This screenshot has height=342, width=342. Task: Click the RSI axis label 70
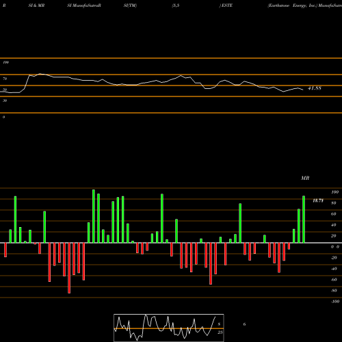5,79
